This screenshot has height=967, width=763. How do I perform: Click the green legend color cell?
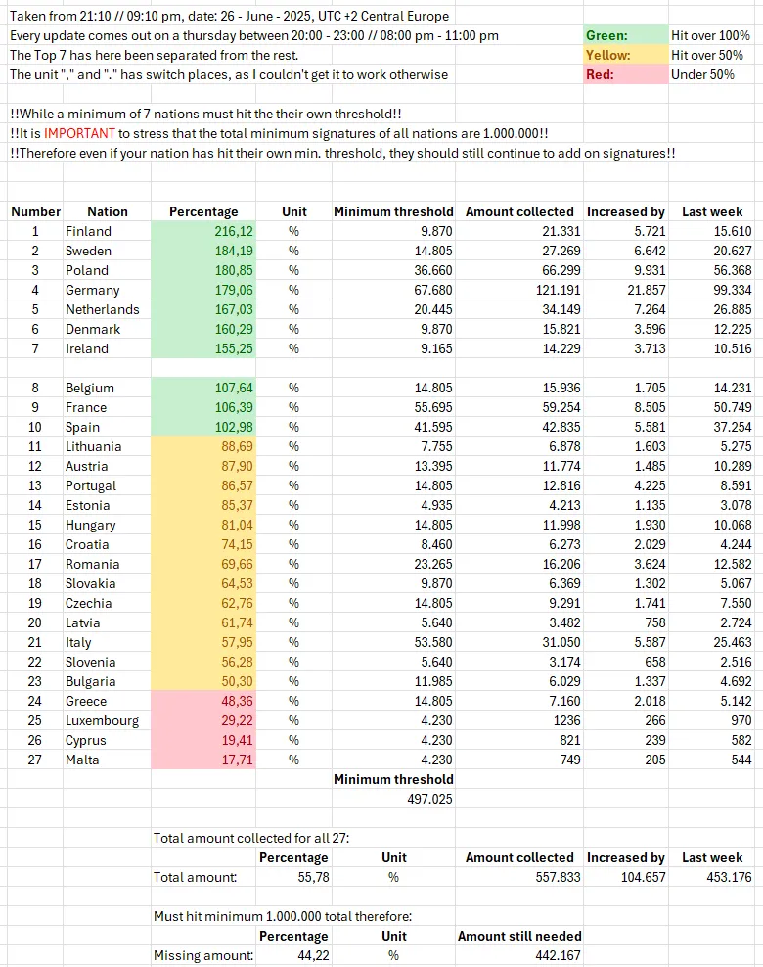click(625, 36)
